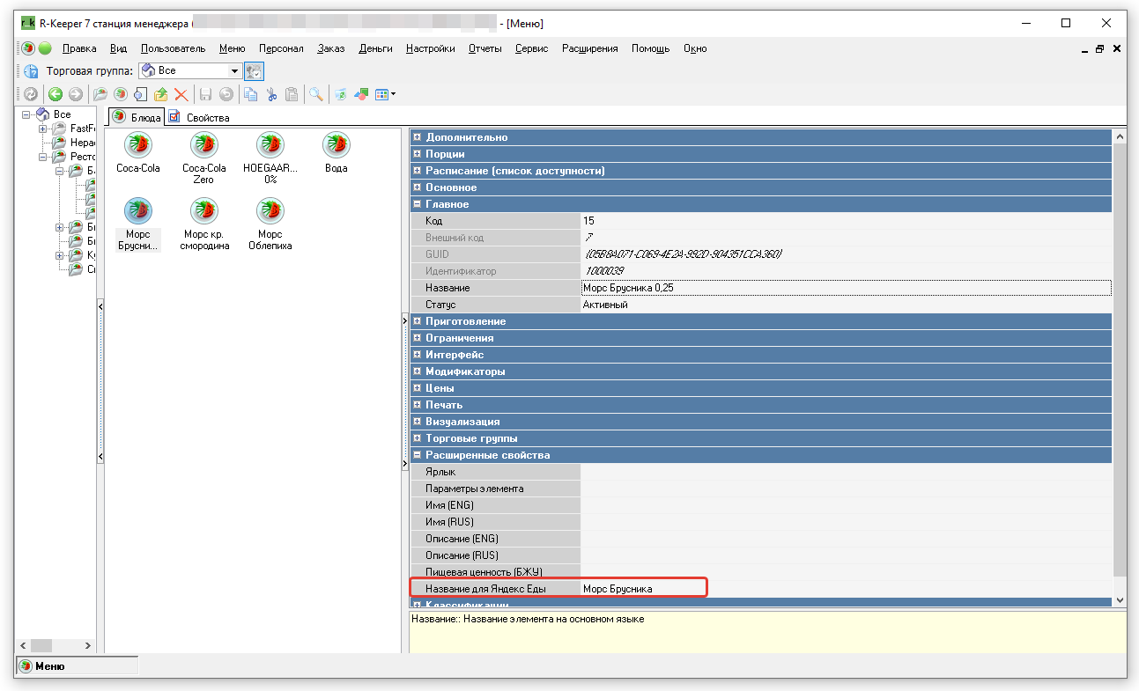Click the refresh icon in the toolbar
The height and width of the screenshot is (691, 1139).
coord(31,94)
